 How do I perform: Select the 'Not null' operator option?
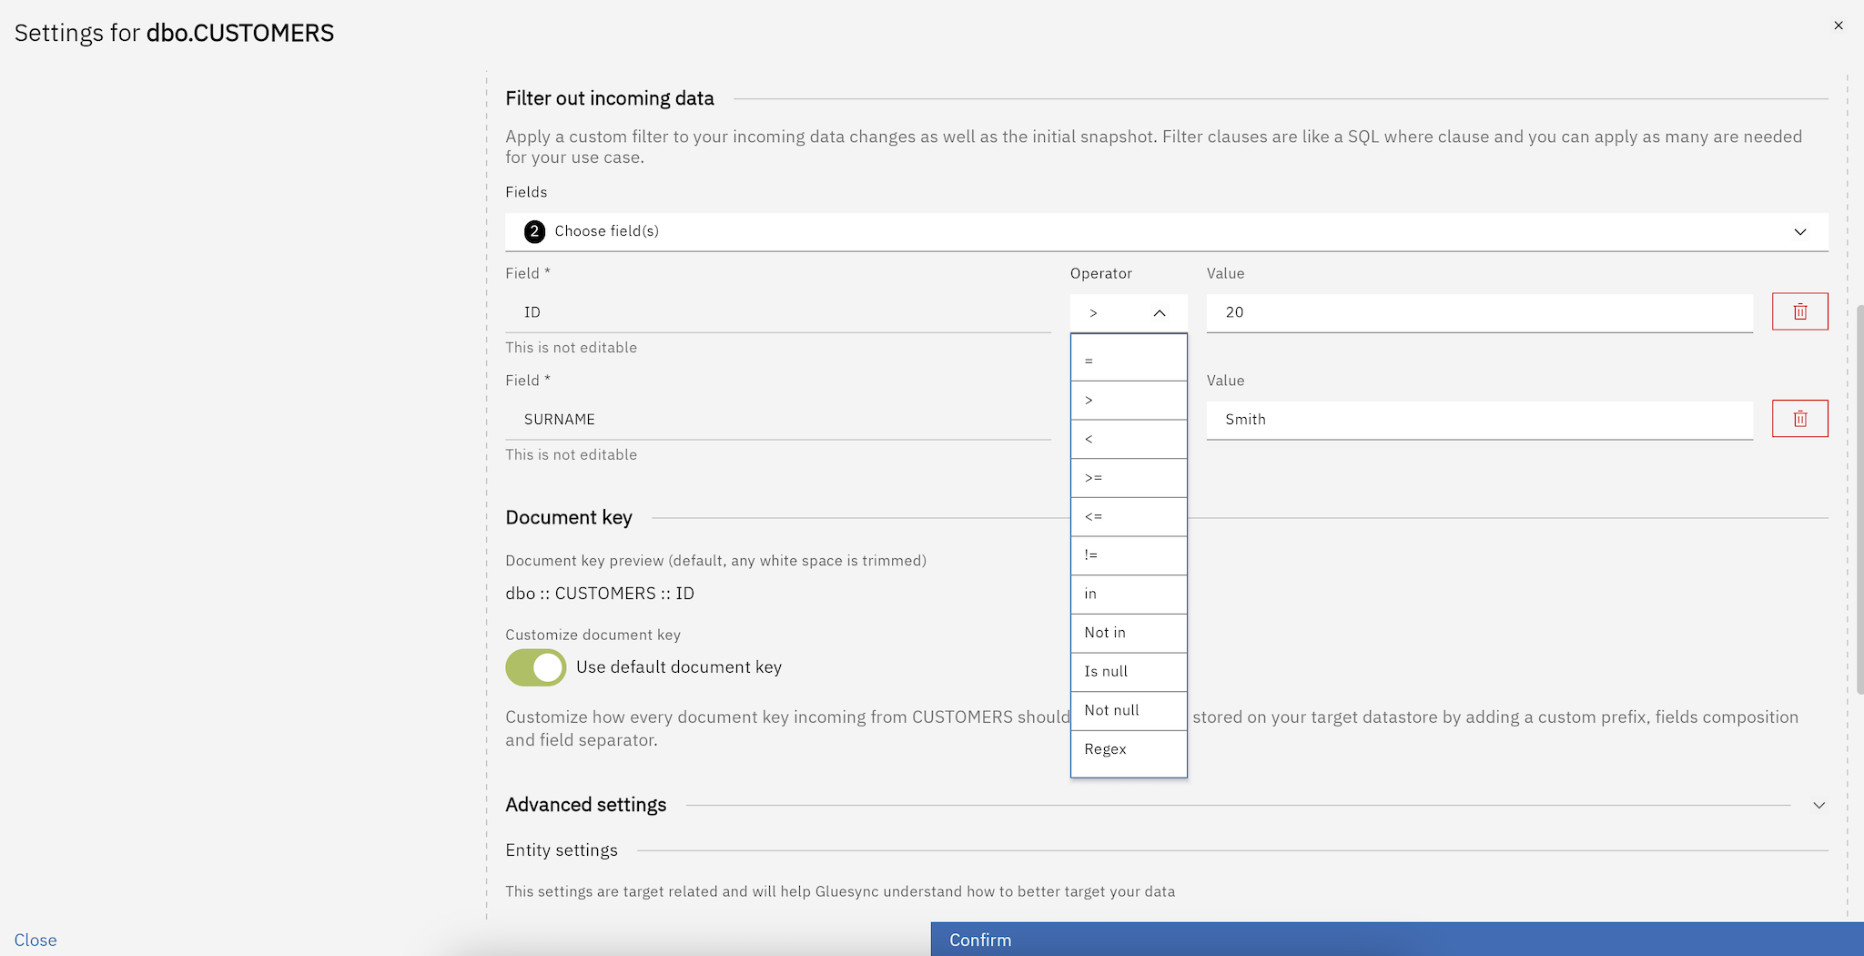pyautogui.click(x=1129, y=710)
